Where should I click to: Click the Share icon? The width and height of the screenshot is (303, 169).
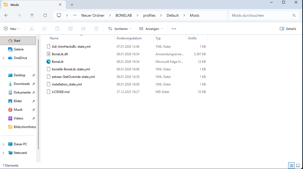click(x=83, y=29)
